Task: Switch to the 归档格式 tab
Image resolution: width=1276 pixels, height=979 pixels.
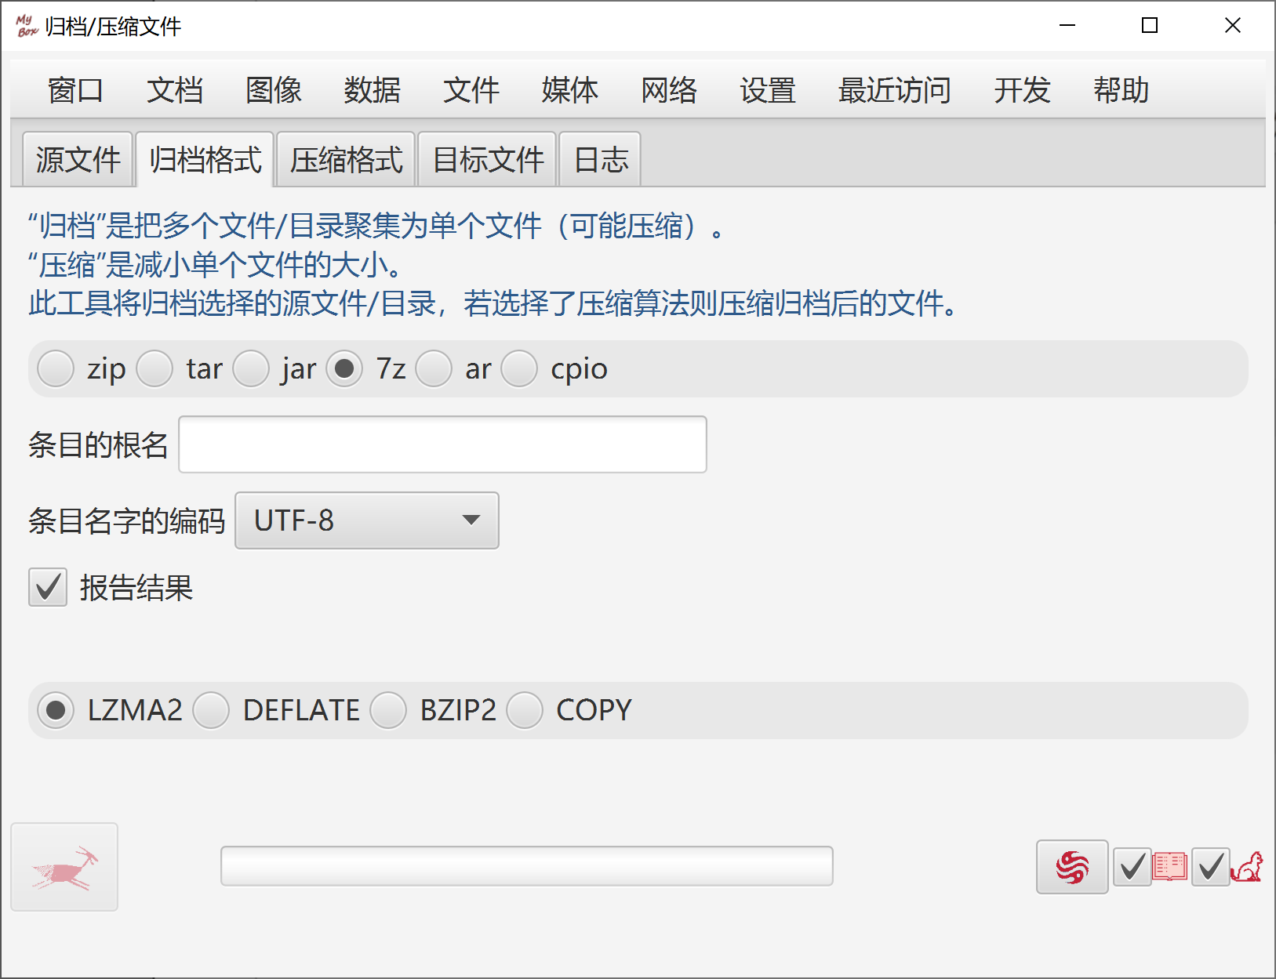Action: tap(205, 160)
